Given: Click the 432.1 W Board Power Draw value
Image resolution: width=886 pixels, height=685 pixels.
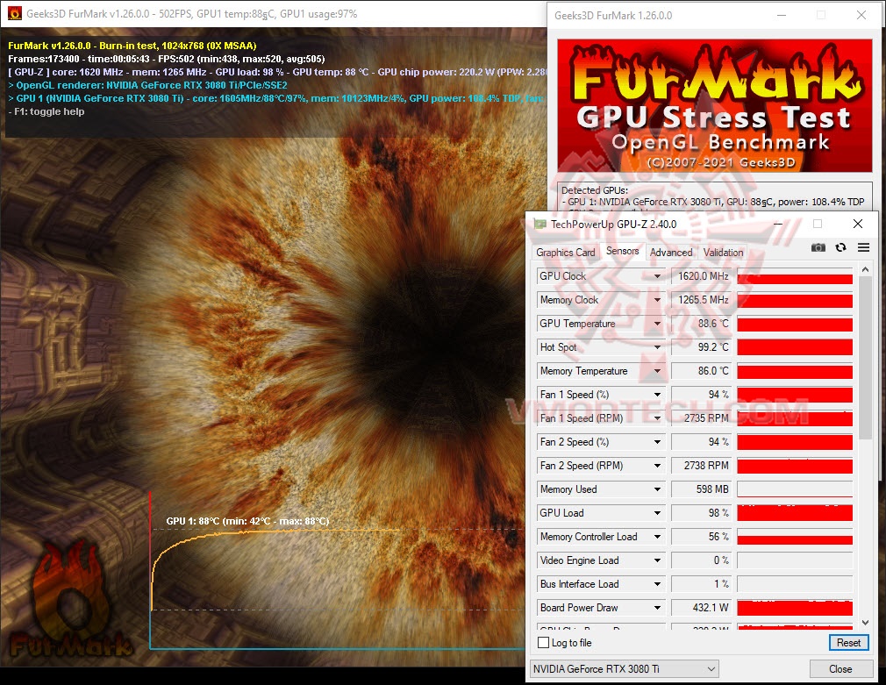Looking at the screenshot, I should pos(701,608).
